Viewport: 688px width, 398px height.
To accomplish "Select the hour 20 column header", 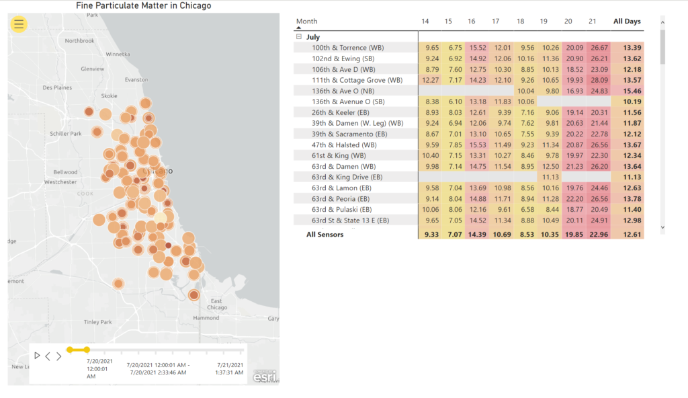I will [x=568, y=21].
